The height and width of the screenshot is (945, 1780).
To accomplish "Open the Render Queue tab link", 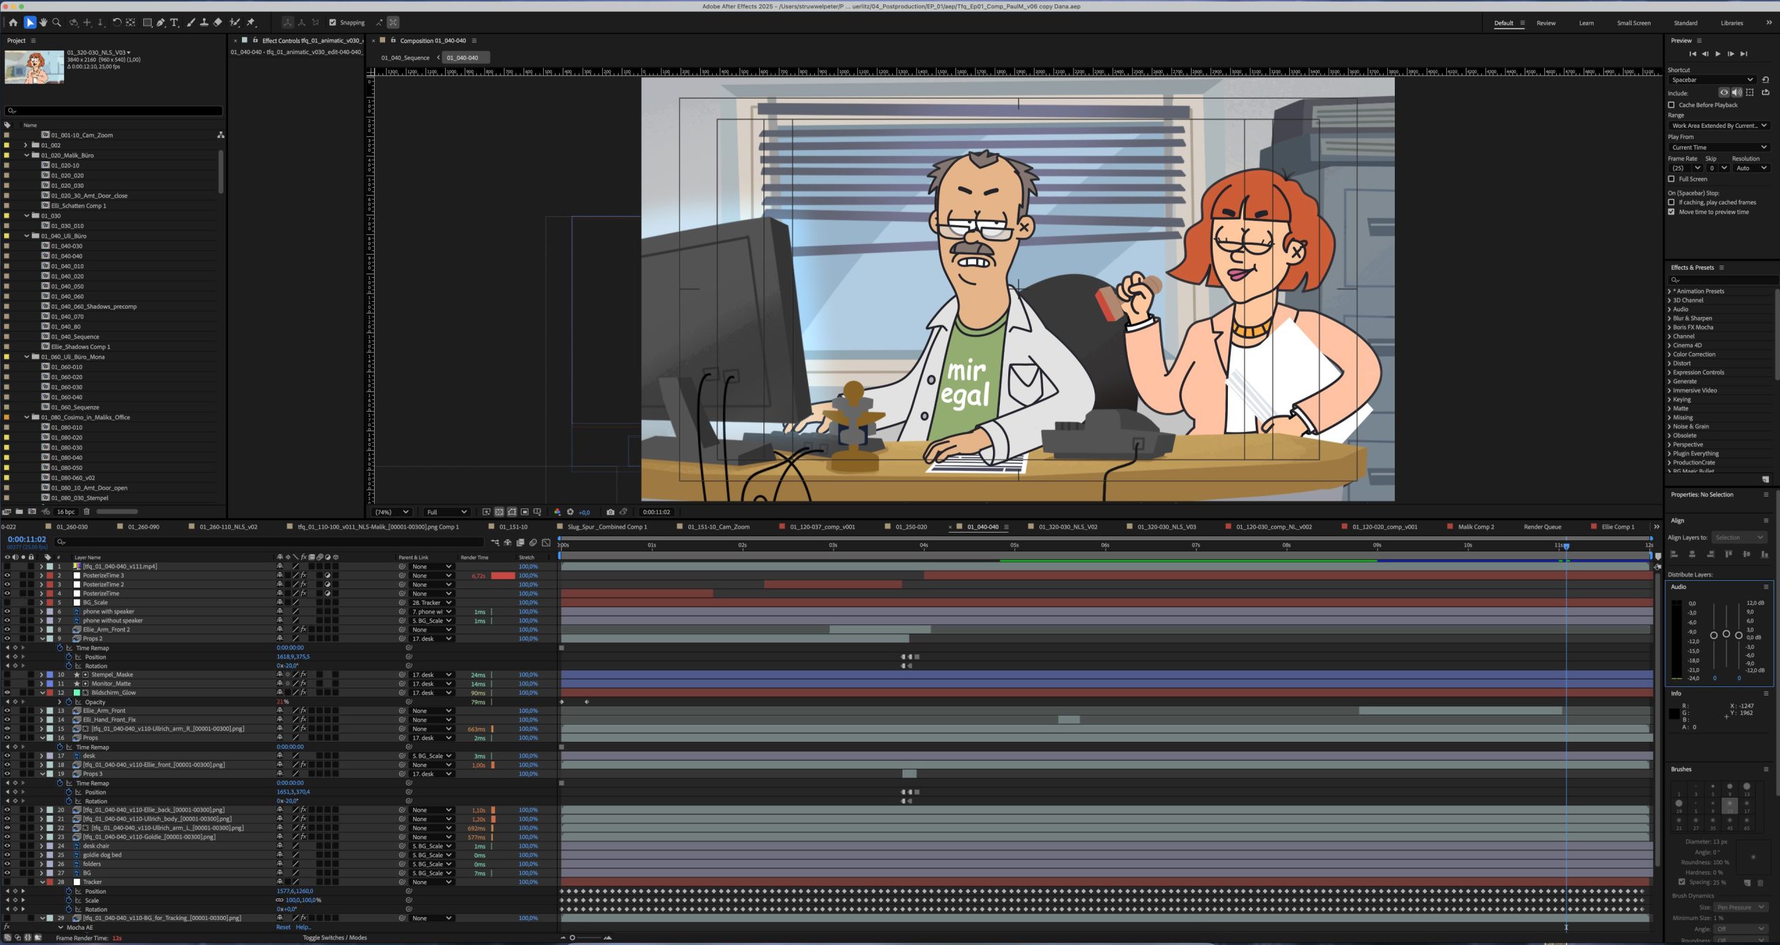I will point(1543,526).
